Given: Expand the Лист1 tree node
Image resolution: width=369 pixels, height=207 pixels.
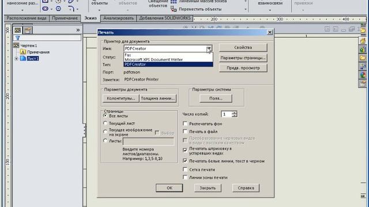Looking at the screenshot, I should tap(16, 59).
